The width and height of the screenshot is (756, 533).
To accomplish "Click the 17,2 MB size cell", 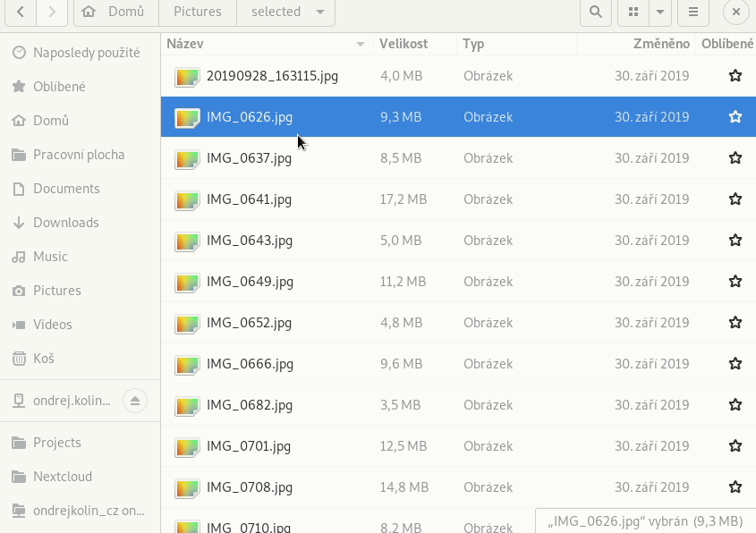I will (x=403, y=199).
